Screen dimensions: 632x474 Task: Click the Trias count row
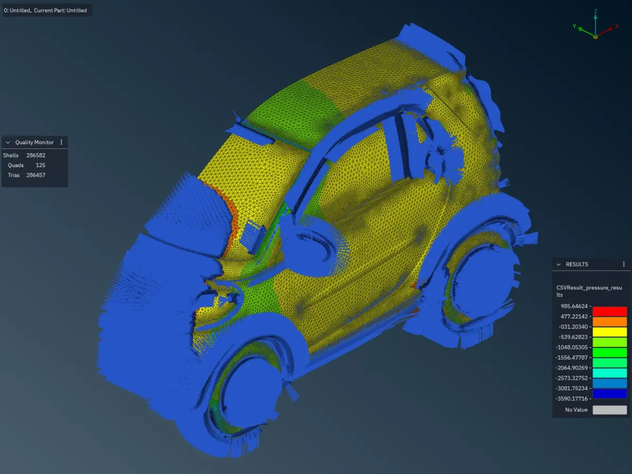tap(27, 175)
